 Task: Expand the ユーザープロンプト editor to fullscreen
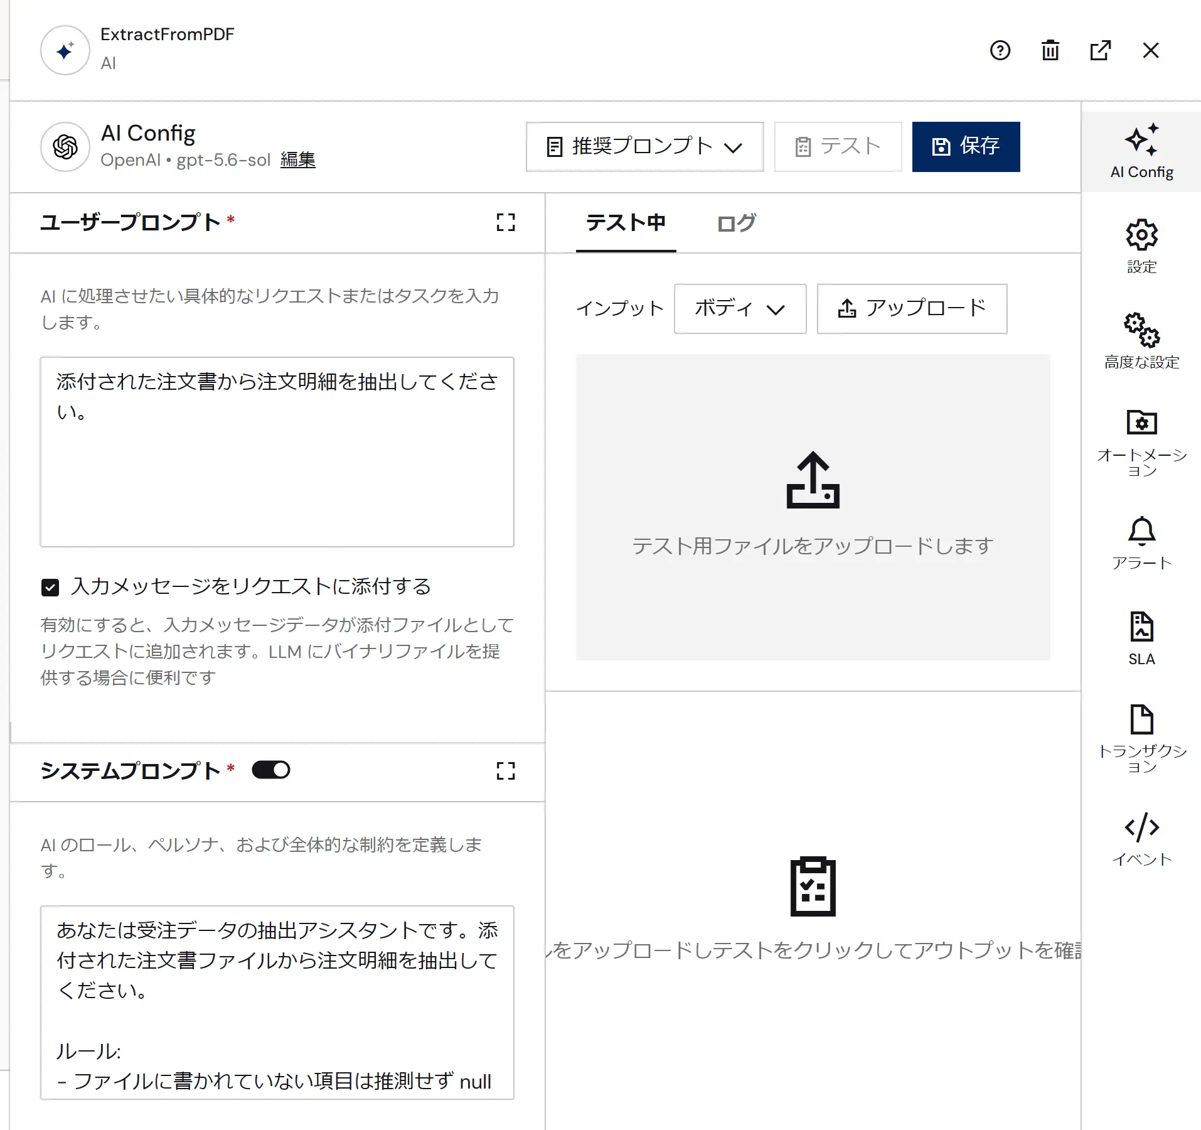point(506,222)
